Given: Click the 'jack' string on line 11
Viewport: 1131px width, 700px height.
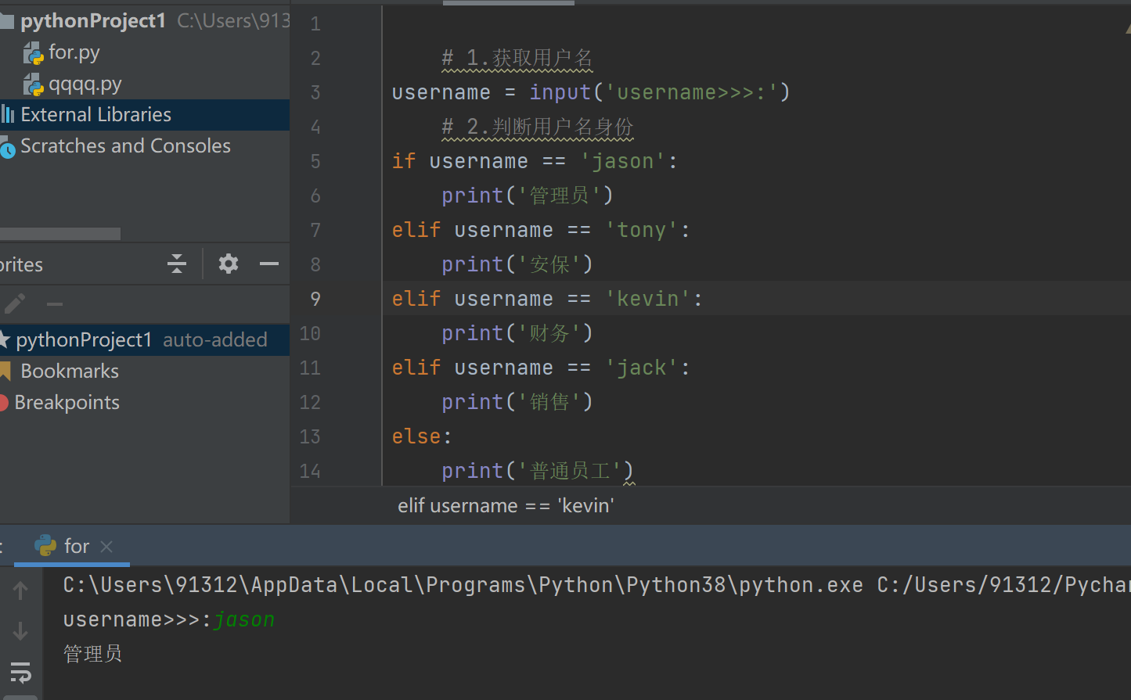Looking at the screenshot, I should tap(642, 368).
